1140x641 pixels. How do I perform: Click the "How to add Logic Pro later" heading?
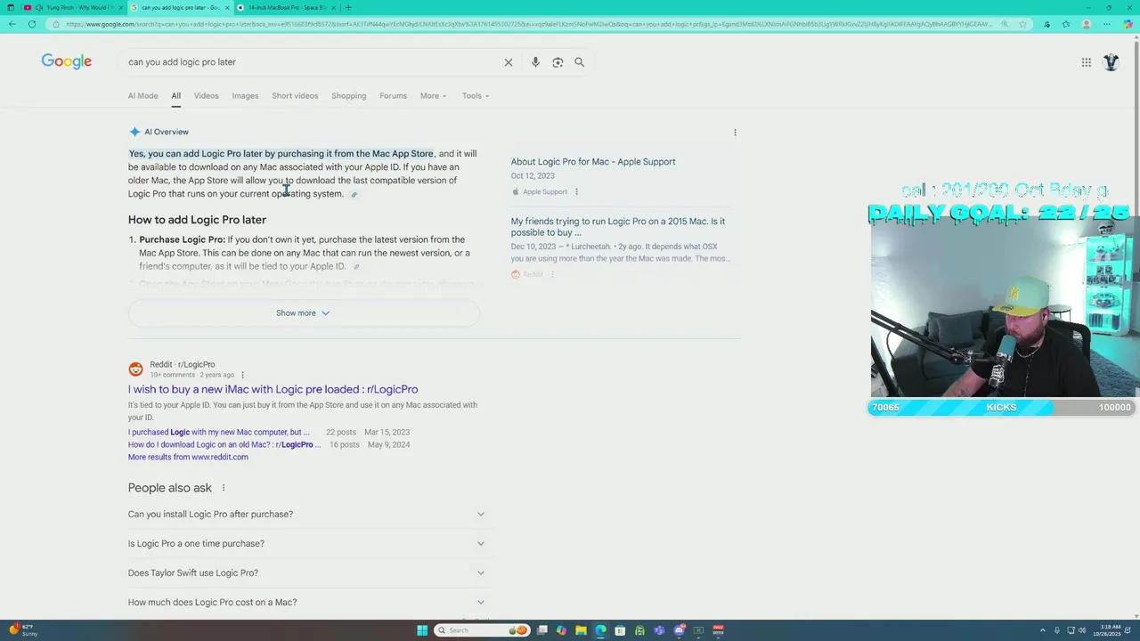pyautogui.click(x=197, y=220)
